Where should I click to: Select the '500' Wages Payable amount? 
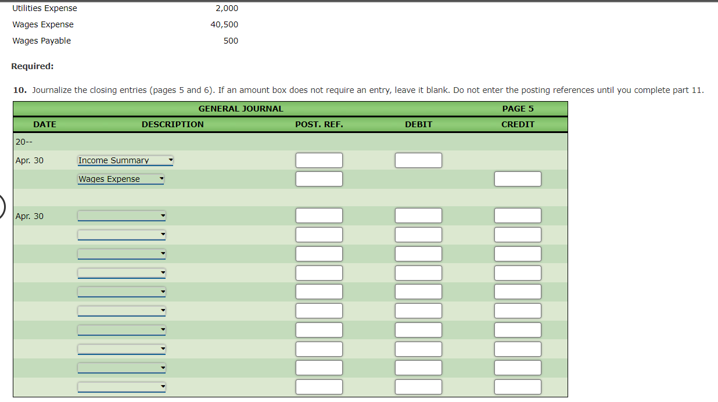231,41
